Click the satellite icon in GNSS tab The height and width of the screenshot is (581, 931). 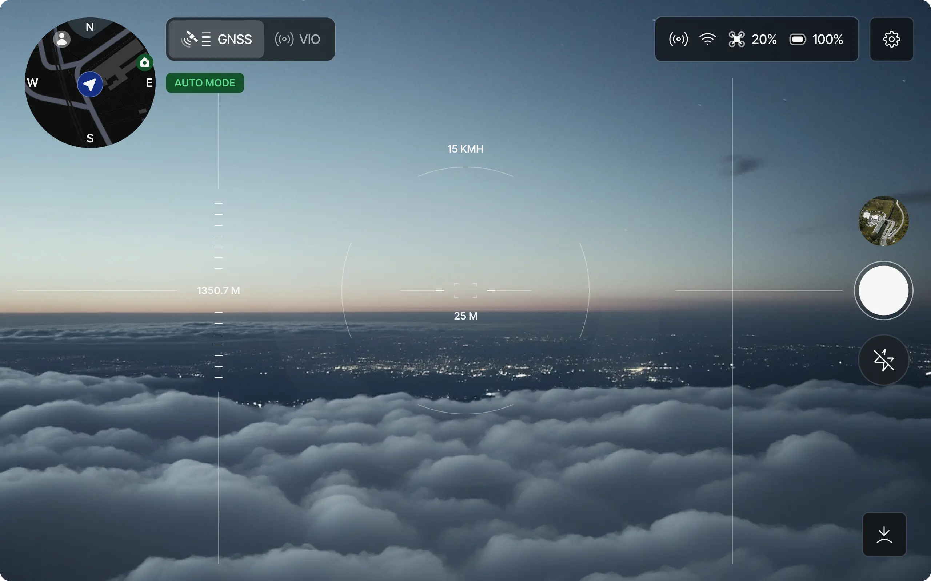[x=189, y=39]
